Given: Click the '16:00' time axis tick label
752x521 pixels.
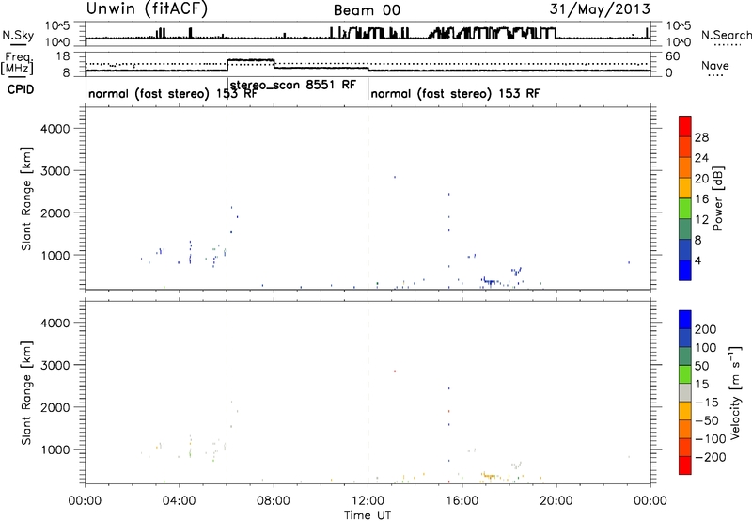Looking at the screenshot, I should [462, 501].
